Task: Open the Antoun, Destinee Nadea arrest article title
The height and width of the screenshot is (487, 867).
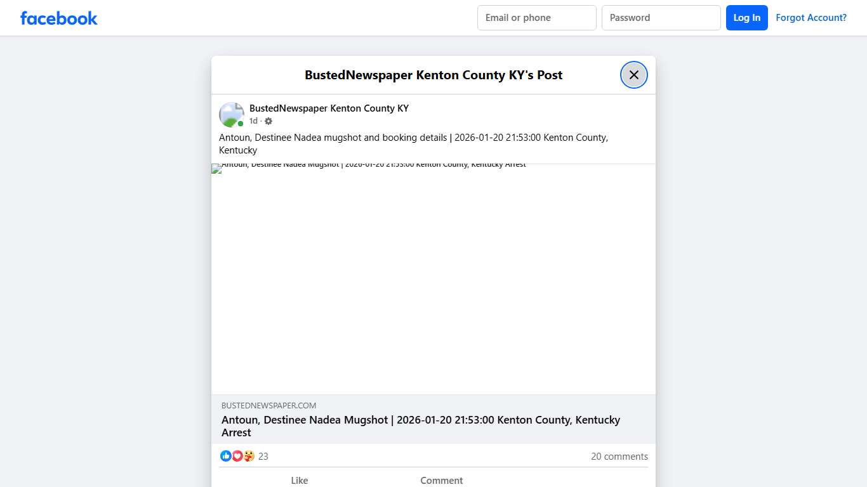Action: coord(420,426)
